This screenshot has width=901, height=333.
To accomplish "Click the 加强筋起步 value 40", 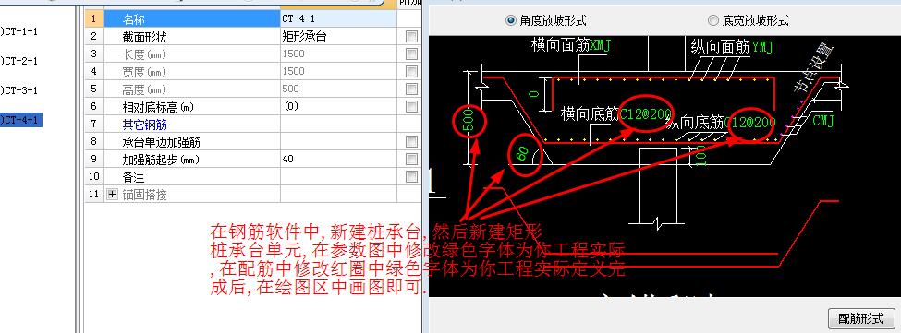I will click(338, 159).
